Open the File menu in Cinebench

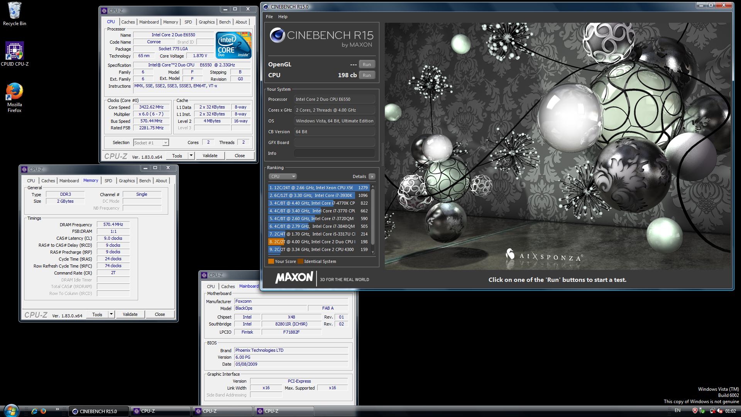pyautogui.click(x=269, y=17)
